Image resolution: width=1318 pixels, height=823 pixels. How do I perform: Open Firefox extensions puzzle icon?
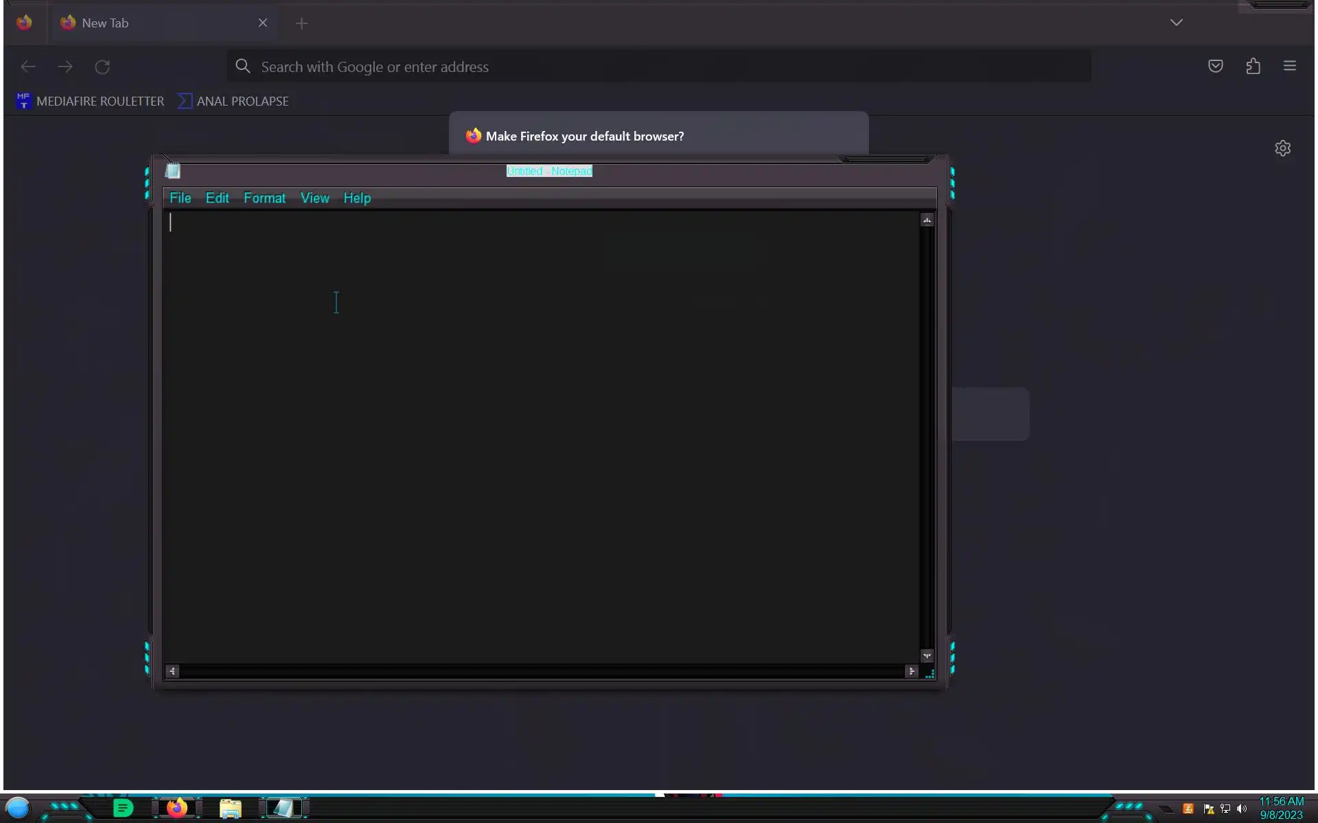1253,66
